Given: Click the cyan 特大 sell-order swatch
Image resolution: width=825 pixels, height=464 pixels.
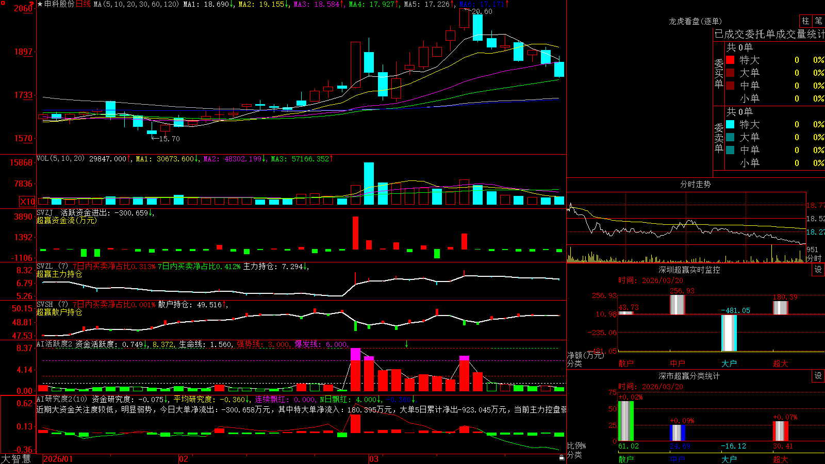Looking at the screenshot, I should click(730, 124).
